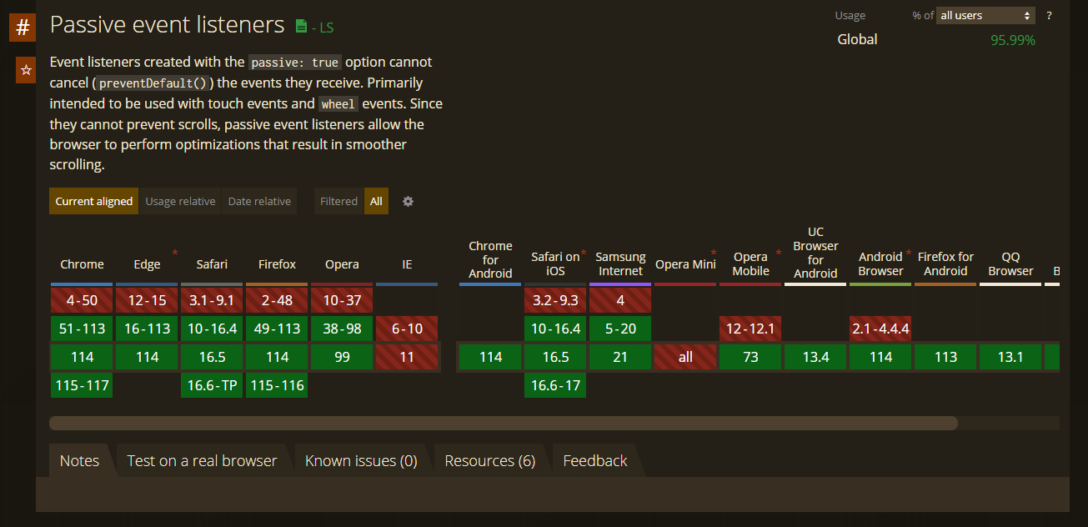1088x527 pixels.
Task: Open the Test on a real browser tab
Action: pos(202,460)
